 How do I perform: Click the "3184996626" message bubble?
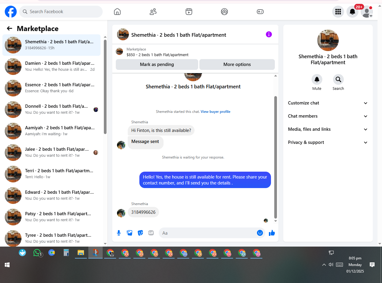143,212
